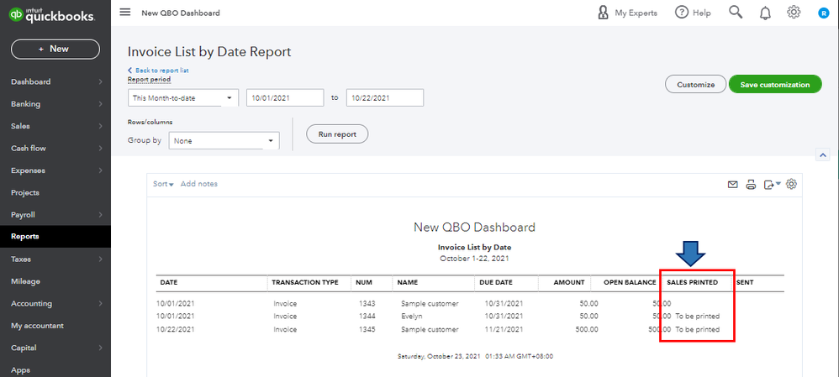Open the top-bar settings gear

click(x=794, y=13)
